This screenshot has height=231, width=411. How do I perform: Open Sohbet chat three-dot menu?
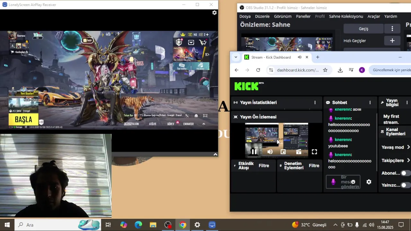(x=370, y=102)
